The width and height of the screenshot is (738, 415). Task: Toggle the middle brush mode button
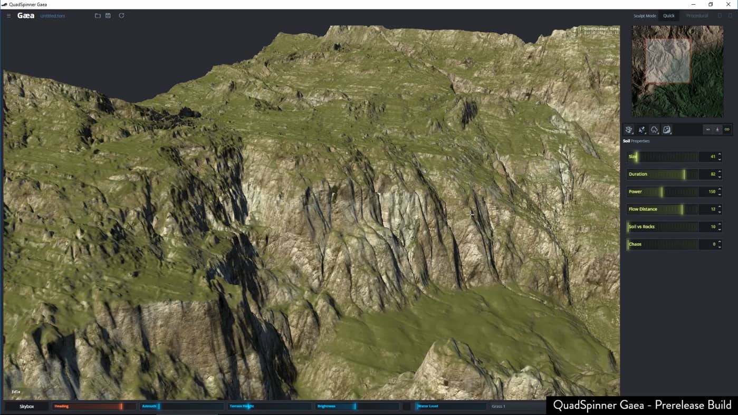click(x=717, y=130)
